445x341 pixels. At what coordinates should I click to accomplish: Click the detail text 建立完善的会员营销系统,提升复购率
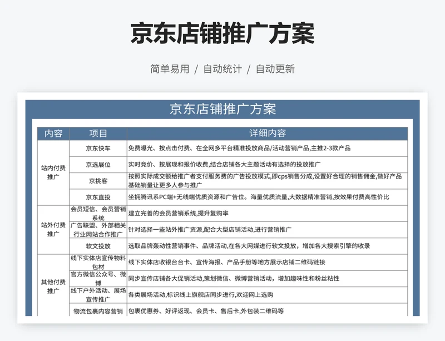click(x=178, y=213)
